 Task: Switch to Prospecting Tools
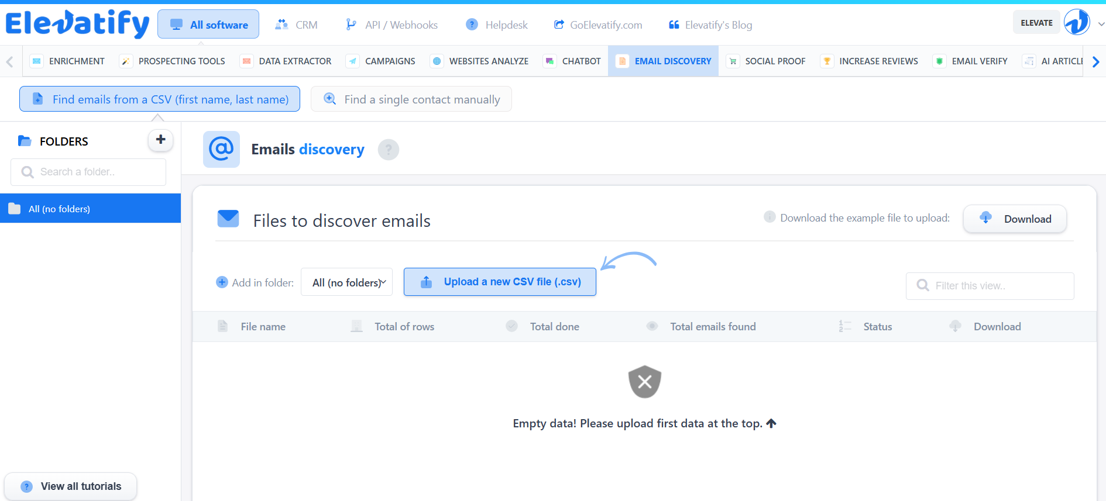point(172,61)
